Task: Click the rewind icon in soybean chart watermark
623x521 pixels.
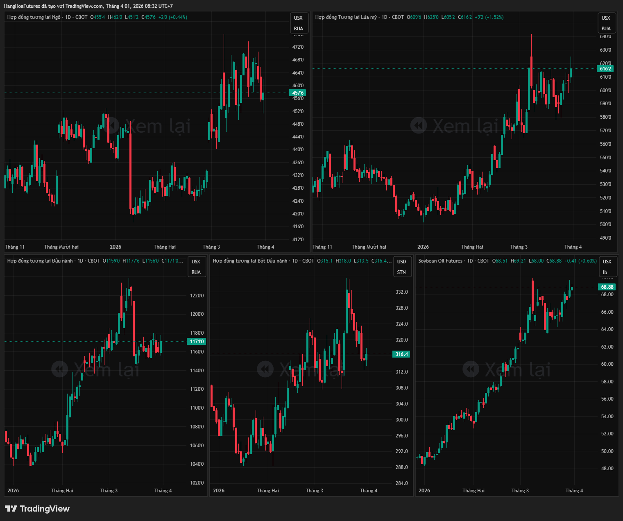Action: (60, 369)
